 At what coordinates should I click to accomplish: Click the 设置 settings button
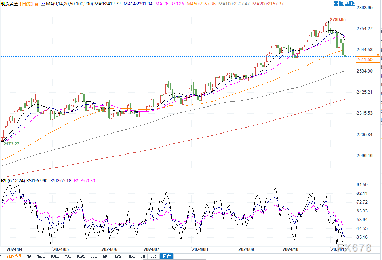[x=166, y=256]
